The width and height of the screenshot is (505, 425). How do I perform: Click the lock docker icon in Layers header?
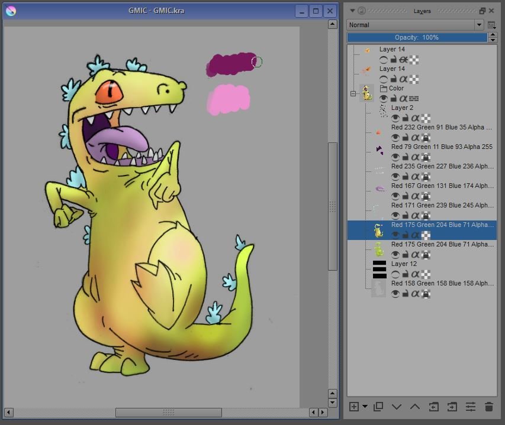pyautogui.click(x=362, y=11)
